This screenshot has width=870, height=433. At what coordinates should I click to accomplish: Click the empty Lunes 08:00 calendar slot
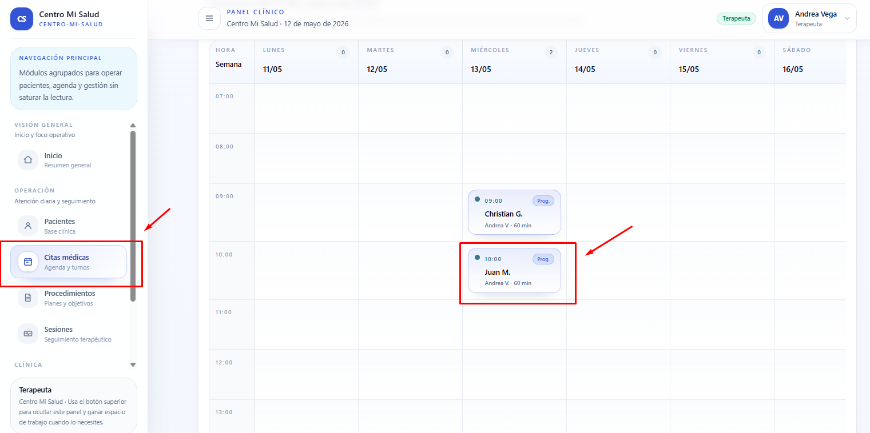(x=306, y=158)
